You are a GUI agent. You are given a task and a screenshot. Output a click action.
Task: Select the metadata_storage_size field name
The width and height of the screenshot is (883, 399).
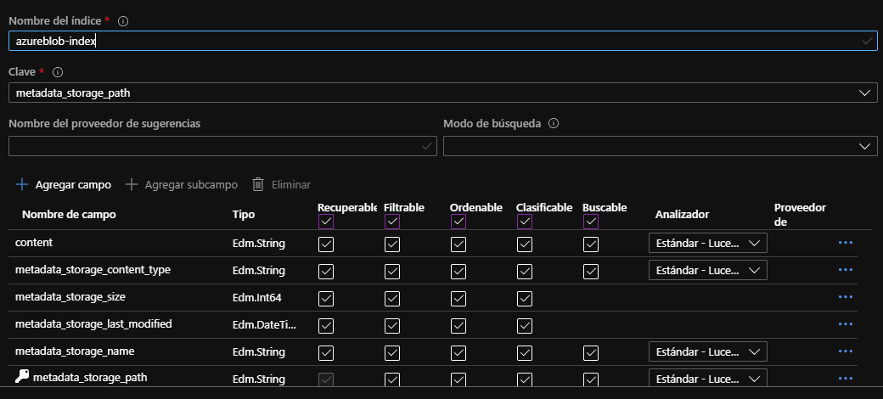click(x=70, y=296)
